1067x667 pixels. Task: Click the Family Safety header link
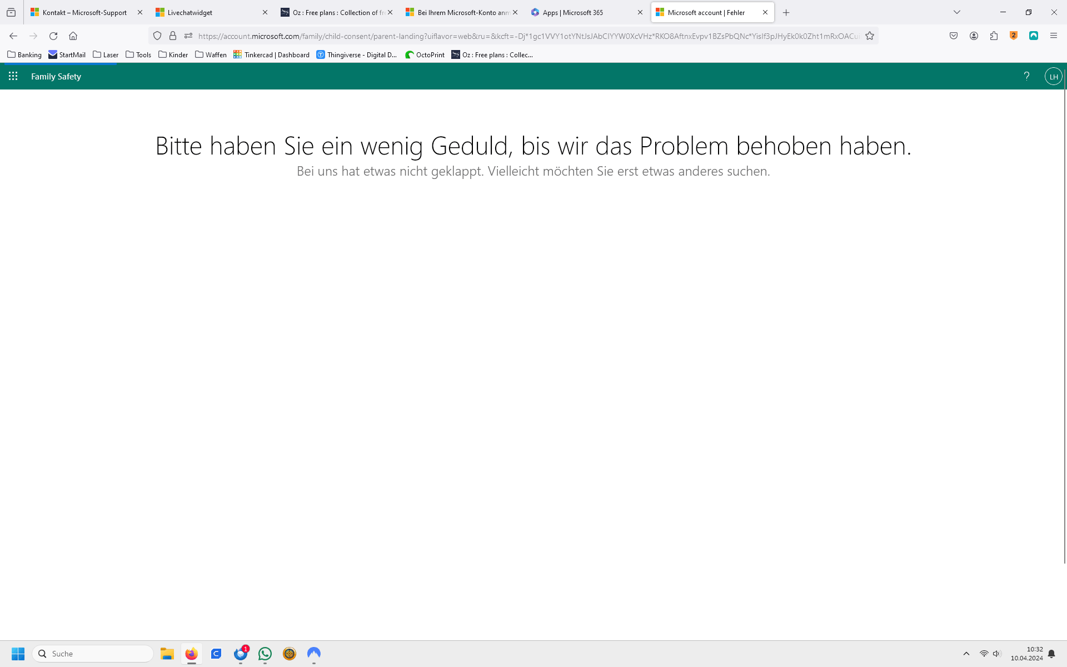point(56,76)
